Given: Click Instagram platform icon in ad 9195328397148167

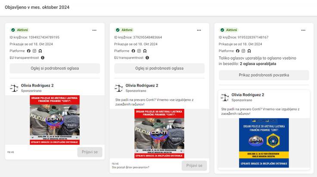Looking at the screenshot, I should click(243, 51).
